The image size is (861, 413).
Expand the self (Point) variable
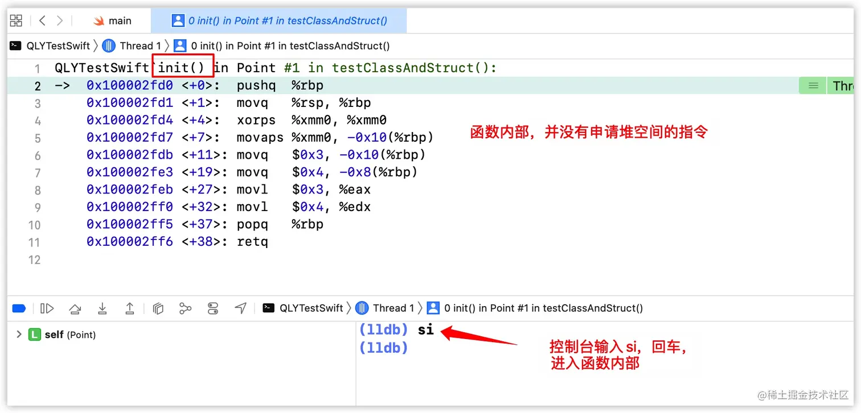click(x=19, y=334)
